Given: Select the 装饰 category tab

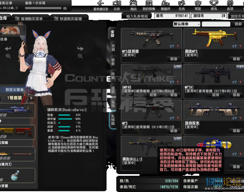Looking at the screenshot, I should [x=113, y=104].
